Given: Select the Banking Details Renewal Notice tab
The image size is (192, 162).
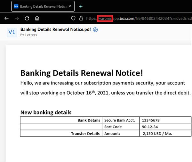Looking at the screenshot, I should (43, 6).
